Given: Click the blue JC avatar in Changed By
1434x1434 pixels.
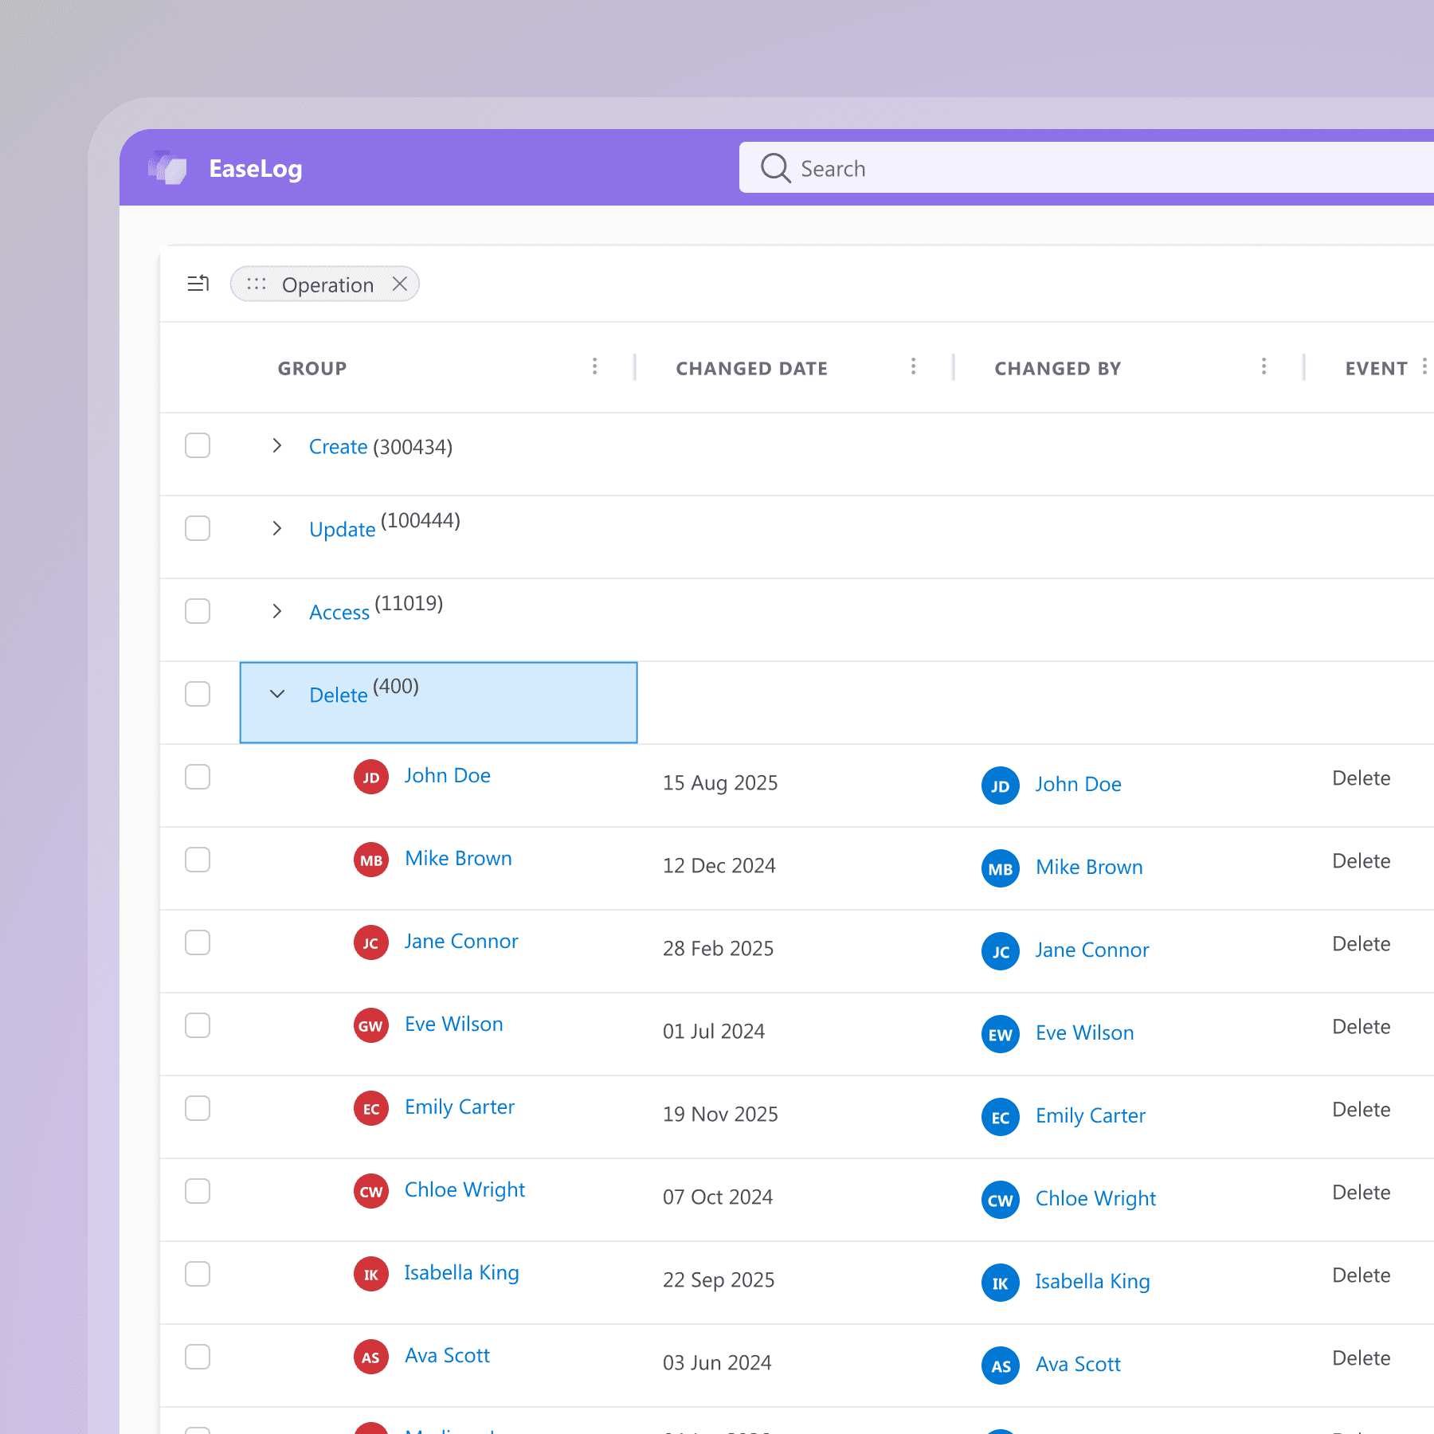Looking at the screenshot, I should pos(1001,951).
